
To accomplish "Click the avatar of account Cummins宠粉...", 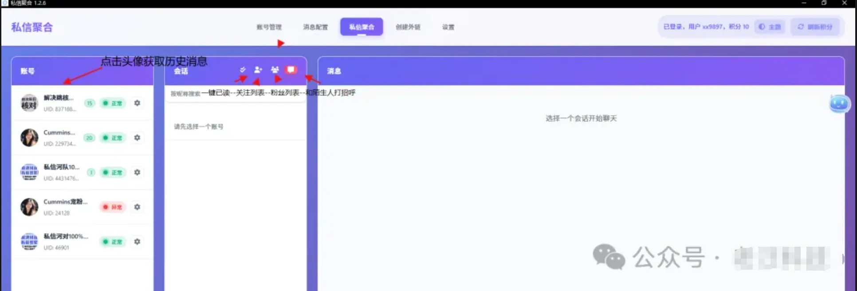I will pos(29,207).
